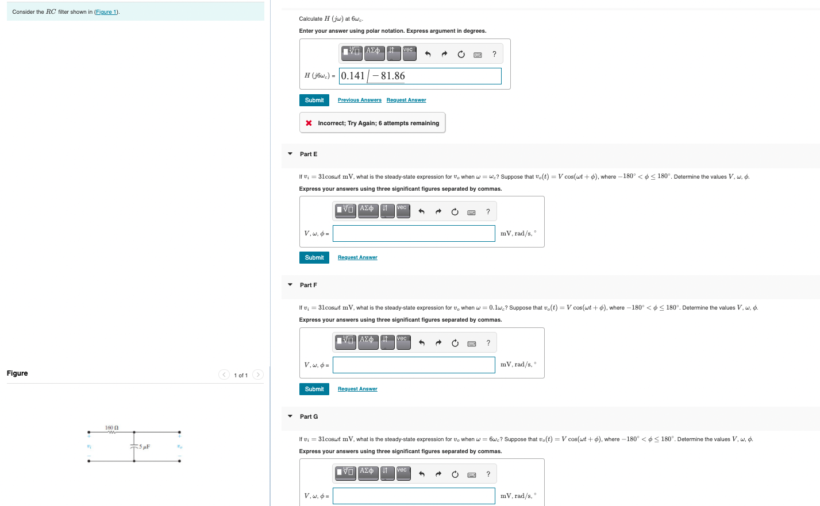This screenshot has width=820, height=506.
Task: Undo last edit in H(j6ωc) toolbar
Action: [428, 54]
